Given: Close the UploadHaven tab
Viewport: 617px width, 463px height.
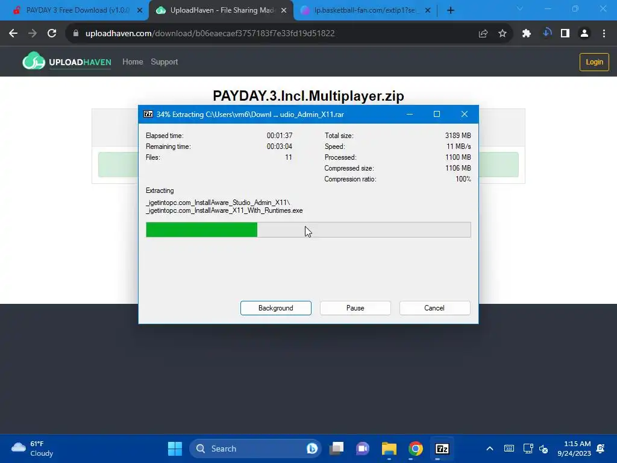Looking at the screenshot, I should (x=284, y=11).
